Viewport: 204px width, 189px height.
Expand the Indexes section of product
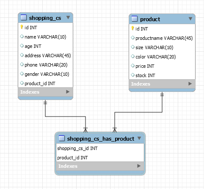[190, 84]
